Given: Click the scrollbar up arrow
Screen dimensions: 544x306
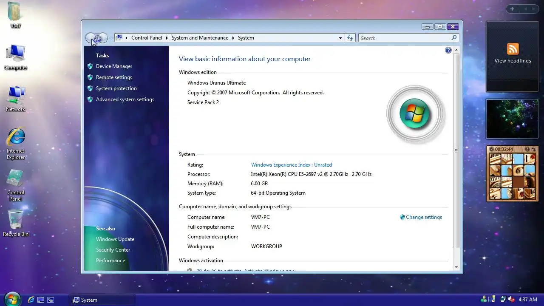Looking at the screenshot, I should (x=456, y=50).
